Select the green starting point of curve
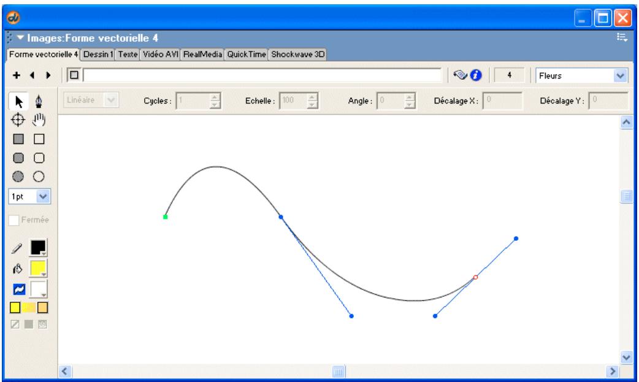Image resolution: width=639 pixels, height=382 pixels. [x=165, y=217]
